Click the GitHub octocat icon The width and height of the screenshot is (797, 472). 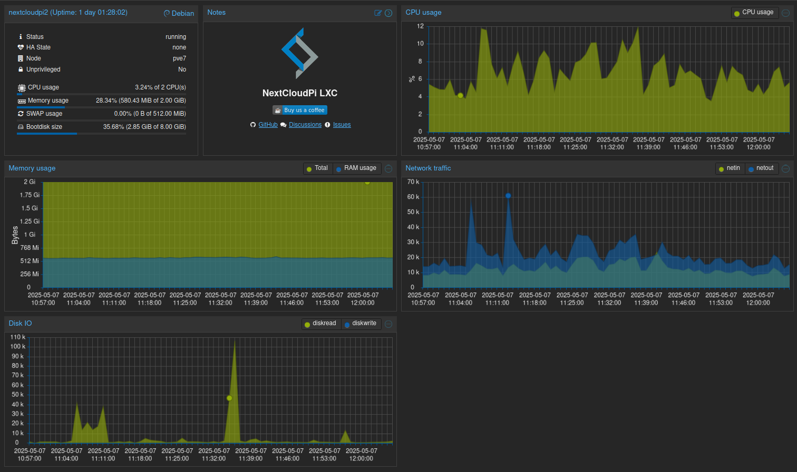click(253, 125)
